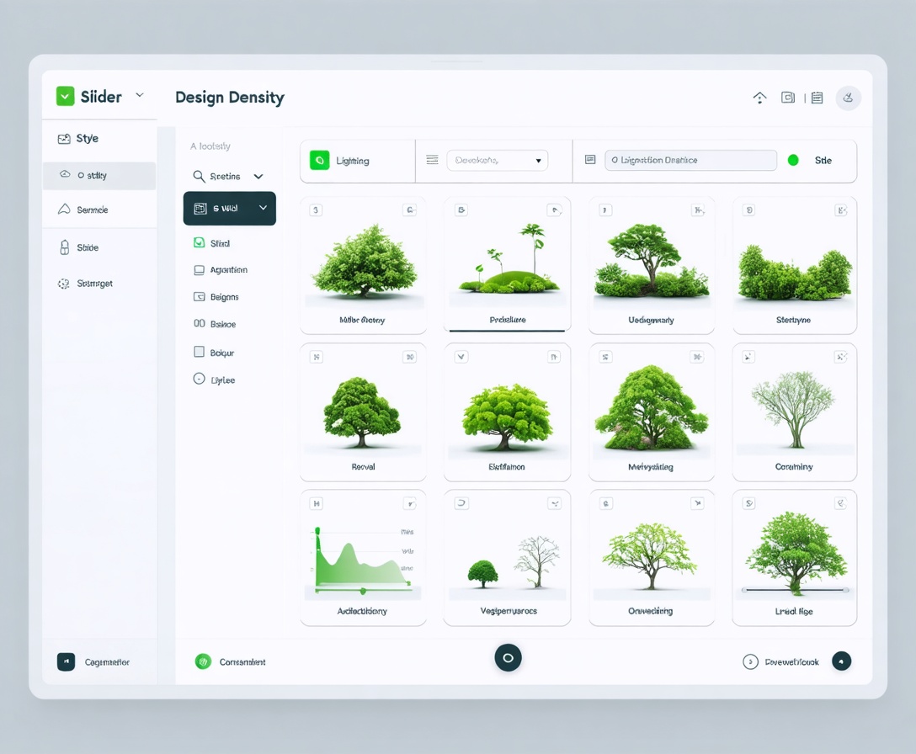916x754 pixels.
Task: Open the Deuekehs dropdown in the toolbar
Action: tap(497, 161)
